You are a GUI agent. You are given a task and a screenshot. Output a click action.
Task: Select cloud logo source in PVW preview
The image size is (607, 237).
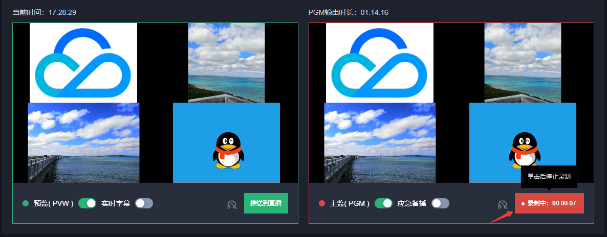pos(83,63)
